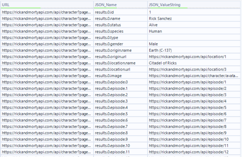Select the api/location/1 URL value

tap(194, 57)
